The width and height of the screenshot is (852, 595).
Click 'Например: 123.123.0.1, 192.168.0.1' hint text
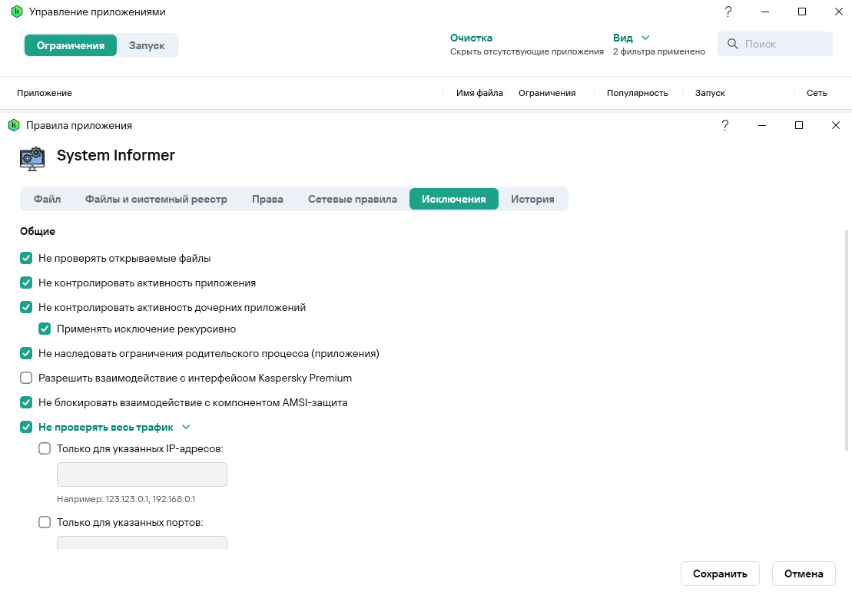126,499
